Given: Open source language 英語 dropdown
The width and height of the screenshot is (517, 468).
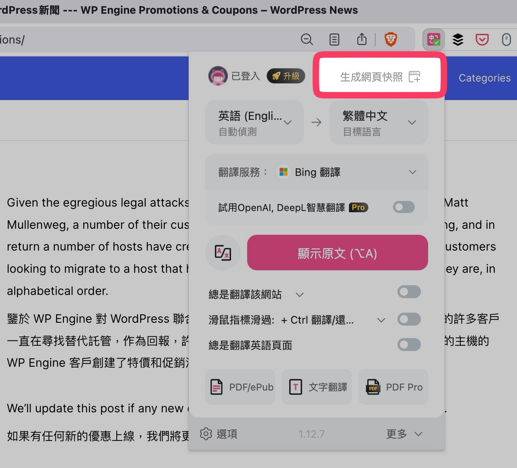Looking at the screenshot, I should click(254, 122).
